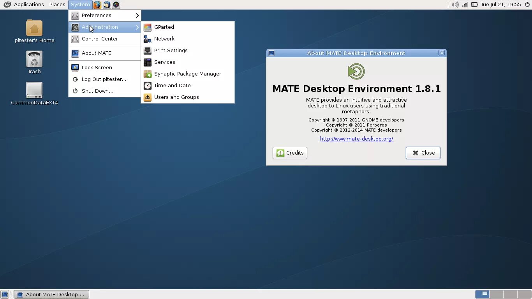Select the CommonDataEXT4 drive icon

[x=34, y=90]
